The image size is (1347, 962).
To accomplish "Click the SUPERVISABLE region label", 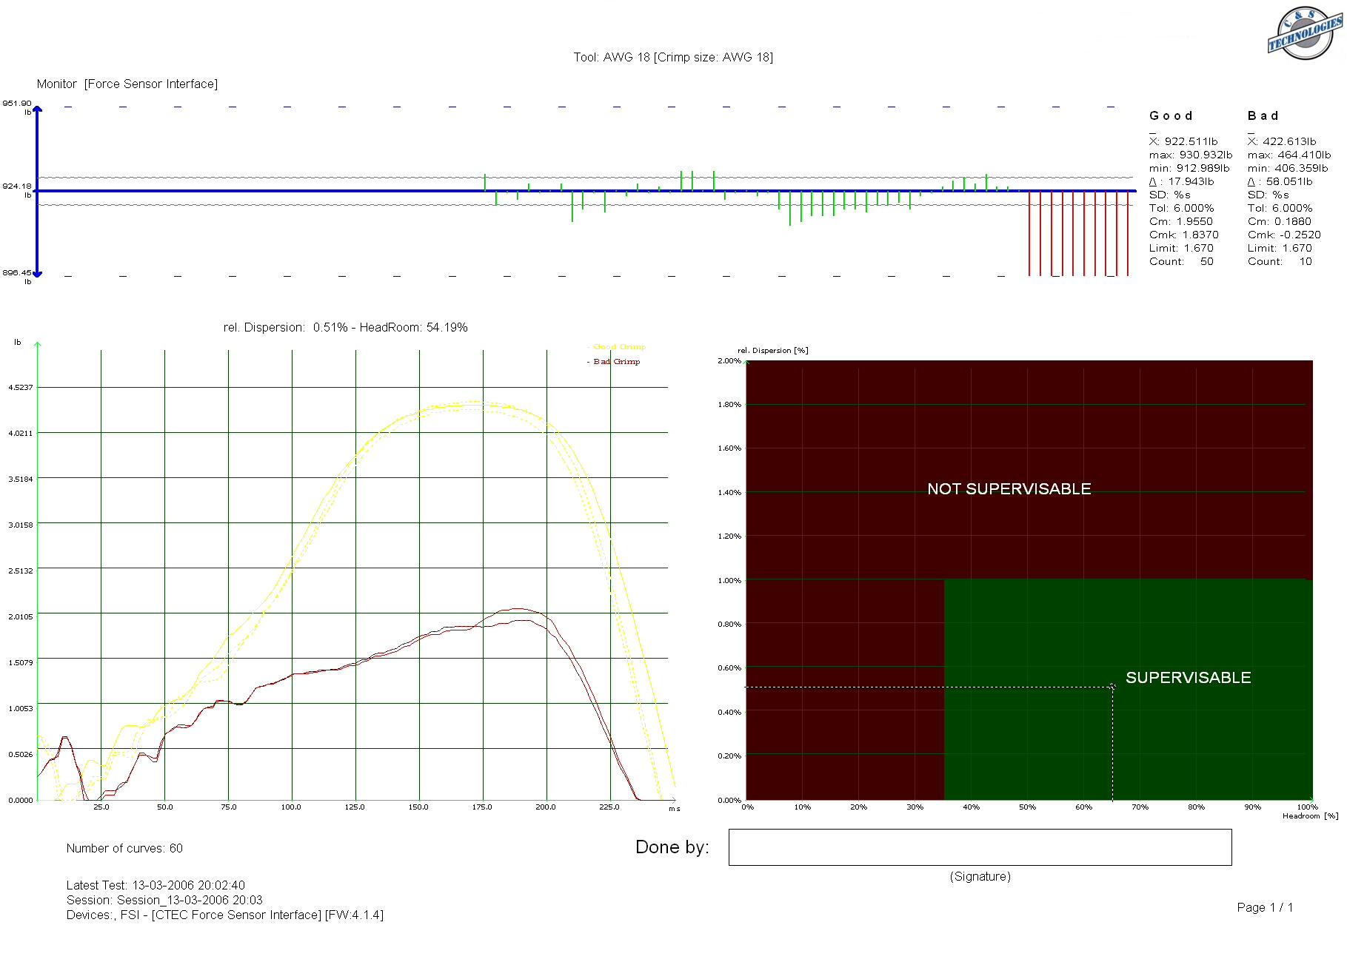I will [x=1188, y=678].
